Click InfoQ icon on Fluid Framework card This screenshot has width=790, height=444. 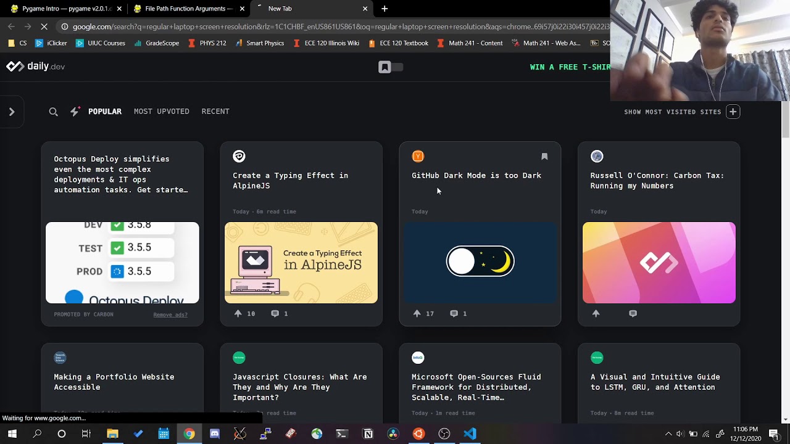(x=418, y=358)
